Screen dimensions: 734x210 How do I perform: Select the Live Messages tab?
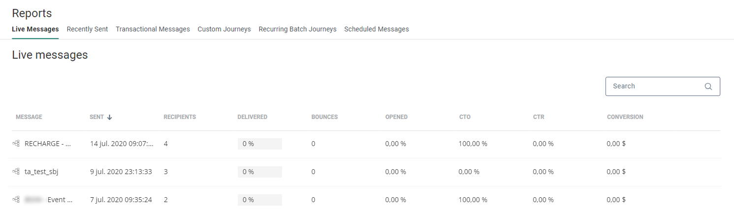(x=35, y=29)
